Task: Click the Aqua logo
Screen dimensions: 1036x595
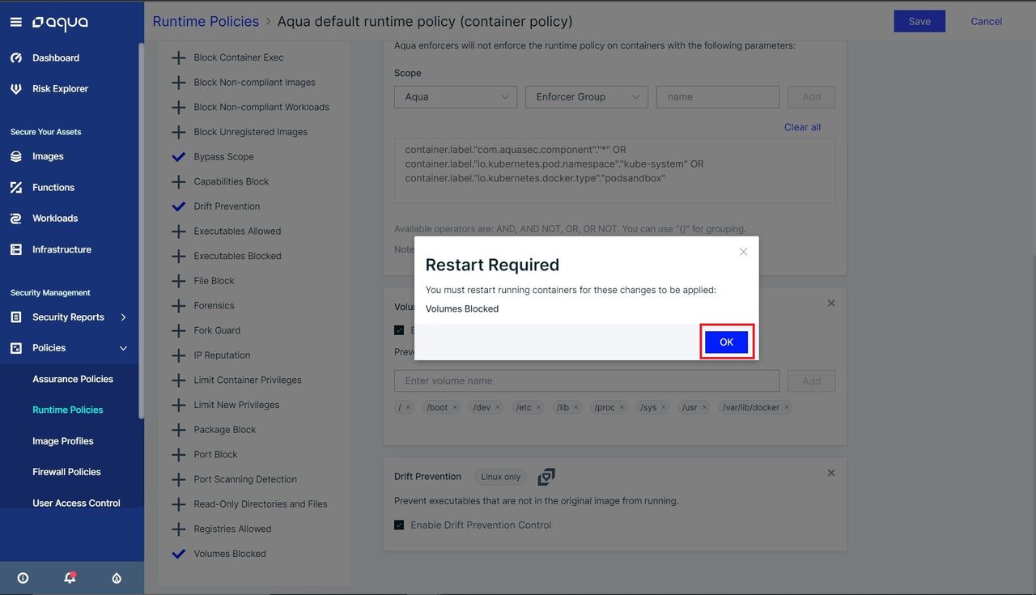Action: (x=60, y=23)
